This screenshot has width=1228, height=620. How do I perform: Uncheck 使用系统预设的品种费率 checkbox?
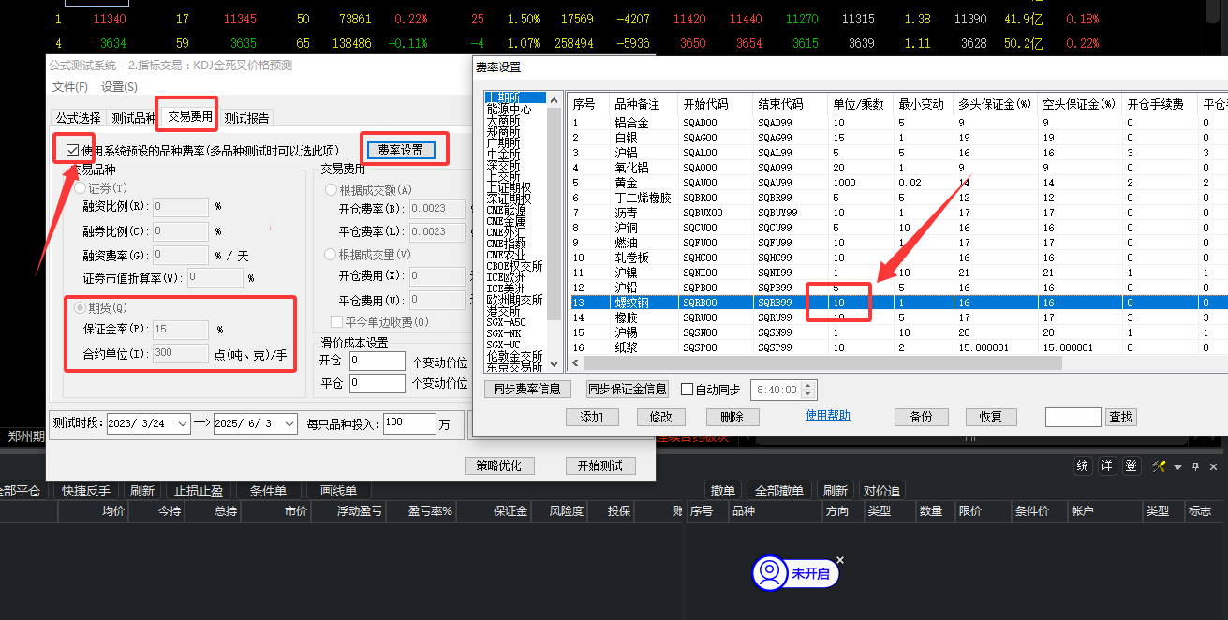[73, 150]
